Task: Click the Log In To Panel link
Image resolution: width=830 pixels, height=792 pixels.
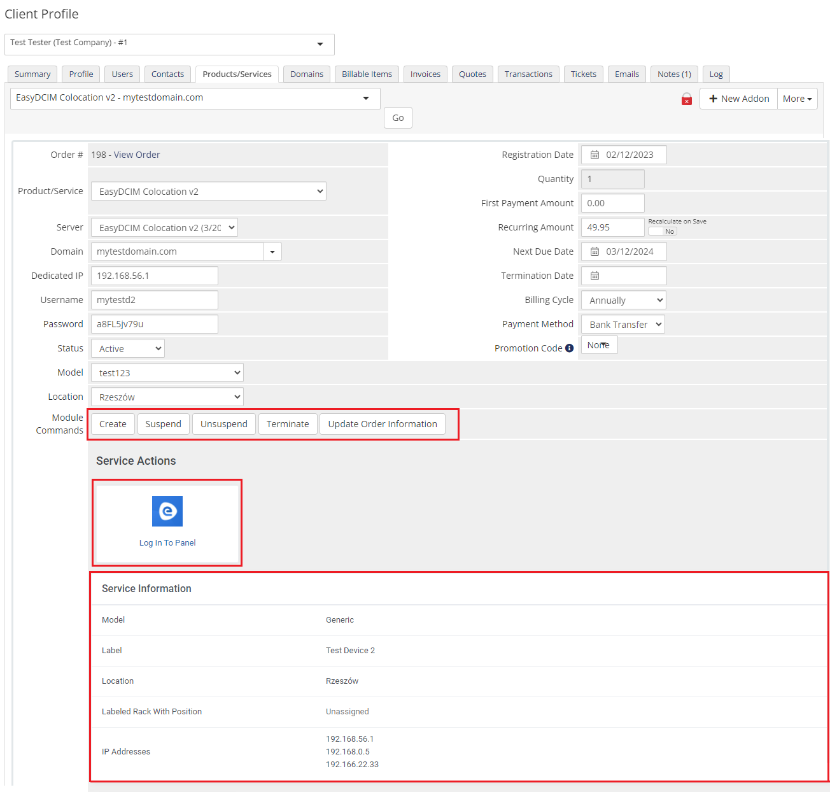Action: point(167,543)
